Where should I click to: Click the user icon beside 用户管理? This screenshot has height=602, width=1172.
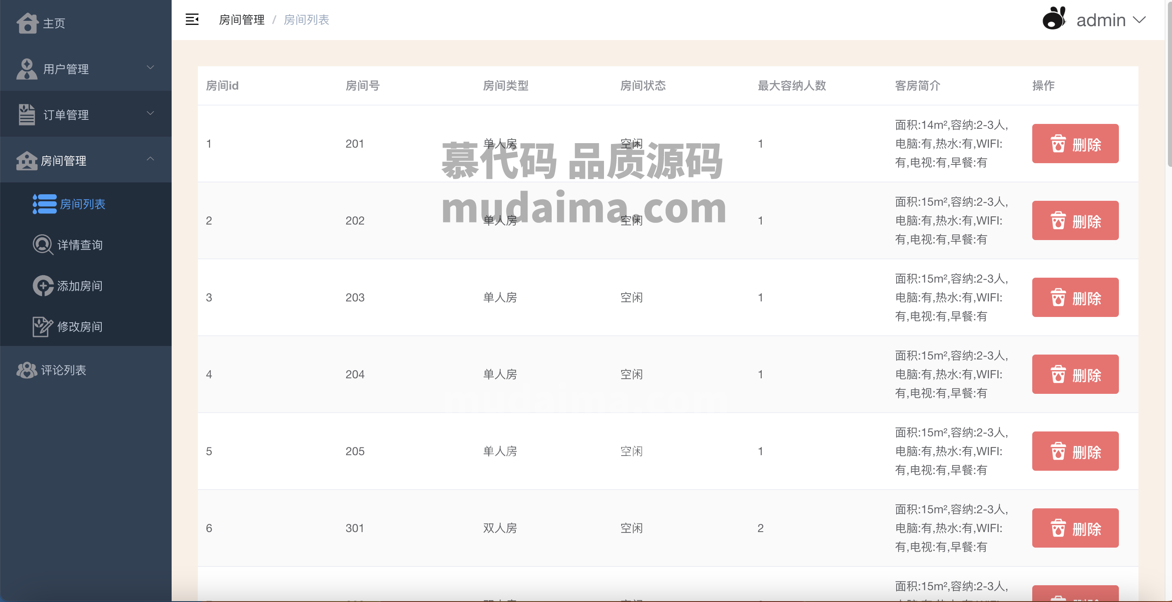click(27, 69)
